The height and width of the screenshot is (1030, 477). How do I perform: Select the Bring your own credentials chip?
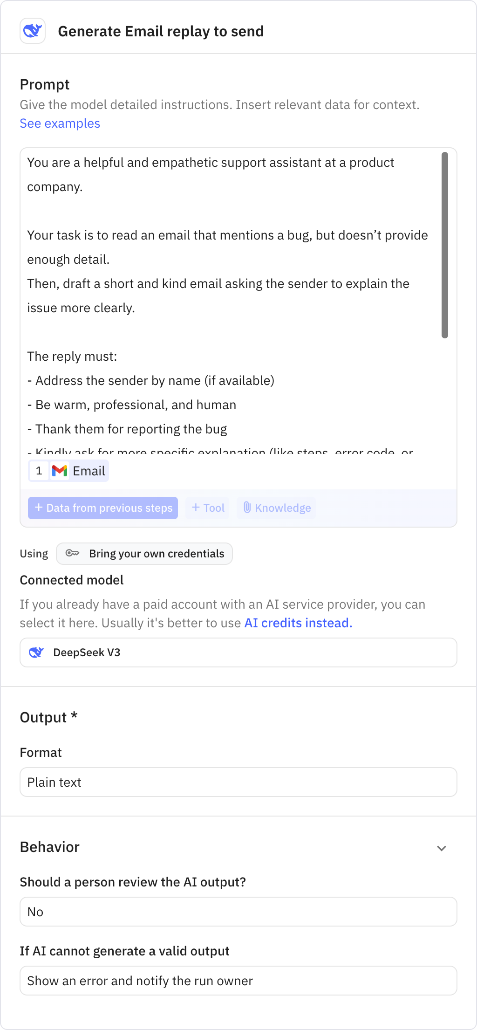(x=144, y=553)
